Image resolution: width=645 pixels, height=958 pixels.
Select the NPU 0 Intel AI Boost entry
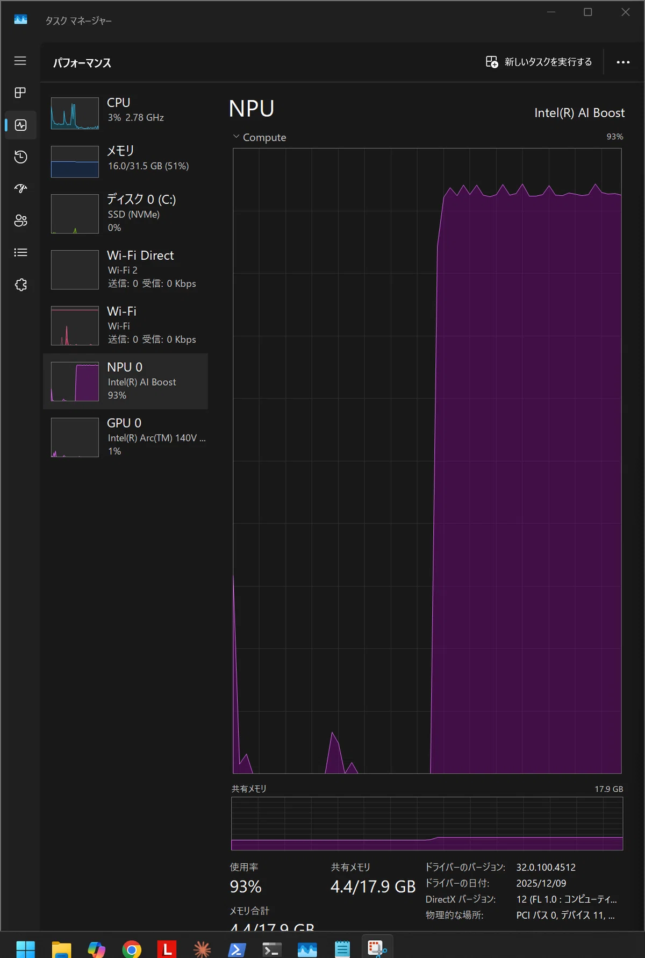click(125, 381)
